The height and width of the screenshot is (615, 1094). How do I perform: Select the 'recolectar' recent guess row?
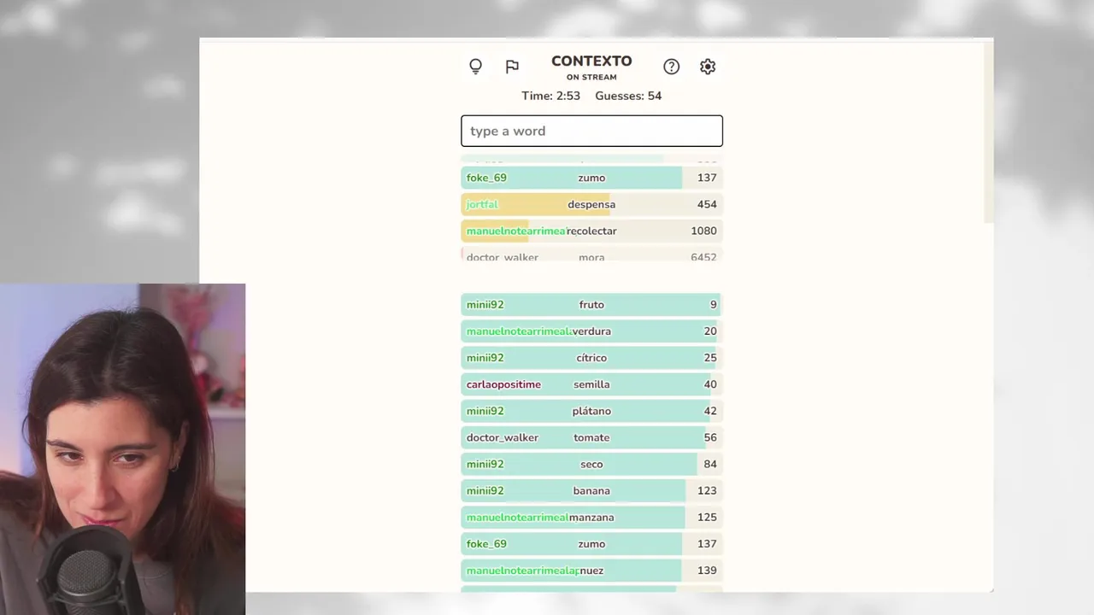tap(591, 231)
